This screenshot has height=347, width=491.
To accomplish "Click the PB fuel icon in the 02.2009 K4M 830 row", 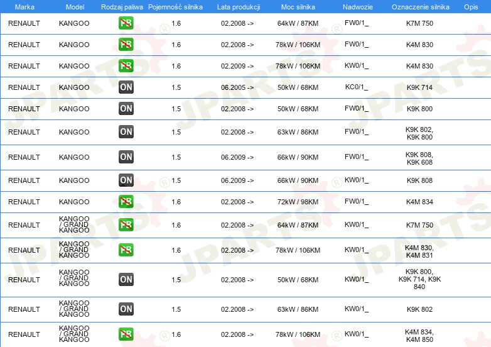I will 126,65.
